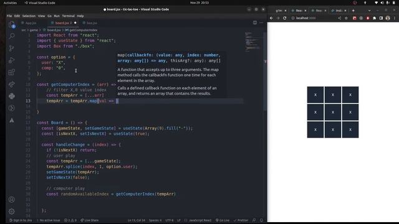
Task: Open the Edit menu
Action: (17, 16)
